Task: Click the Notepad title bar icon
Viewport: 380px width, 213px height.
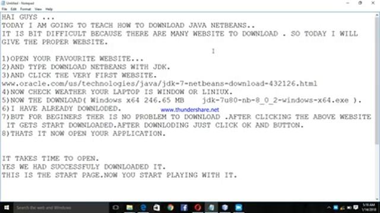Action: 3,3
